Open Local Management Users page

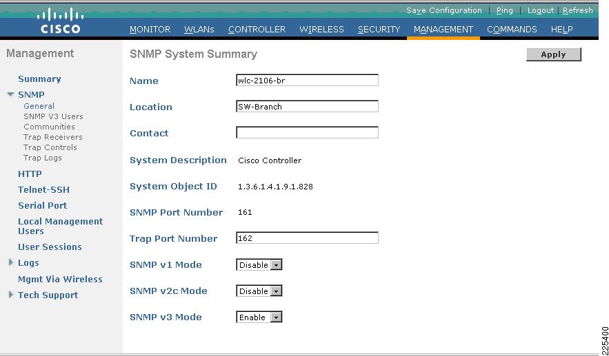coord(60,226)
